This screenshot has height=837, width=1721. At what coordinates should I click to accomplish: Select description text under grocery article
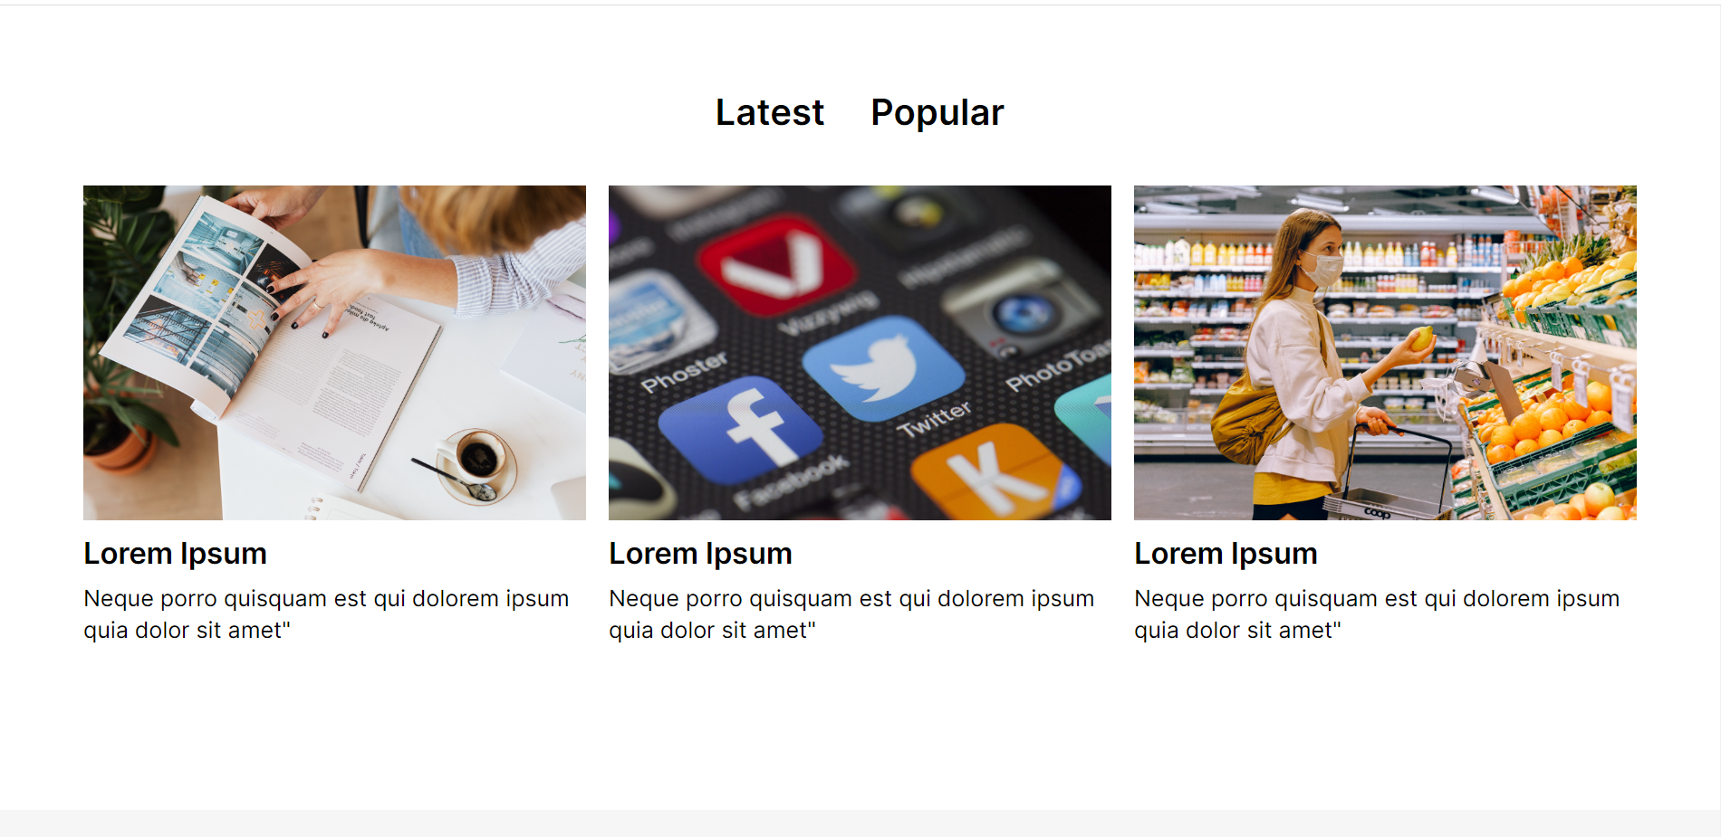click(x=1377, y=614)
